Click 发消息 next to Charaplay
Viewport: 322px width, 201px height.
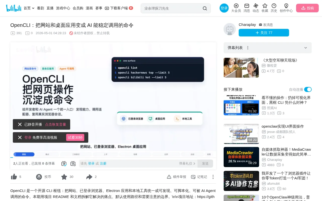[x=266, y=25]
